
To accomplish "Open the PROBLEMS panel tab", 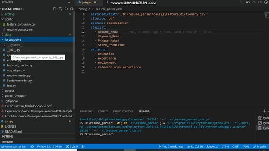I will 86,112.
